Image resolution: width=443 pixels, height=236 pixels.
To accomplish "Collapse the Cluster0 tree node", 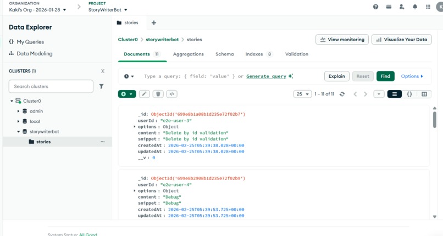I will tap(12, 101).
